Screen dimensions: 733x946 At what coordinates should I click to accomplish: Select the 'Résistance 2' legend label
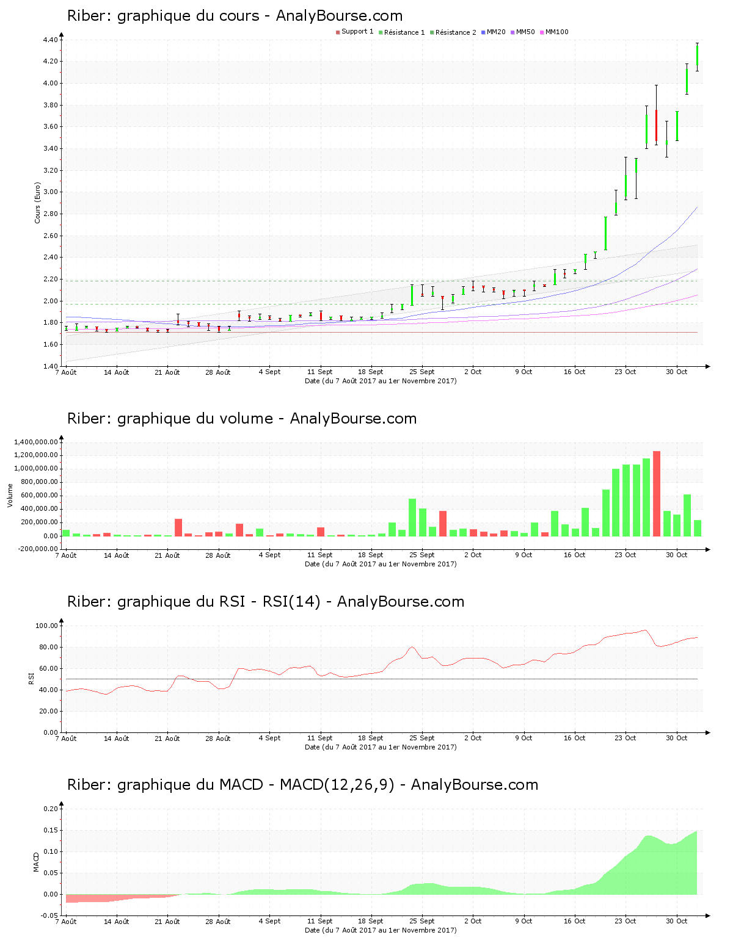click(x=456, y=32)
